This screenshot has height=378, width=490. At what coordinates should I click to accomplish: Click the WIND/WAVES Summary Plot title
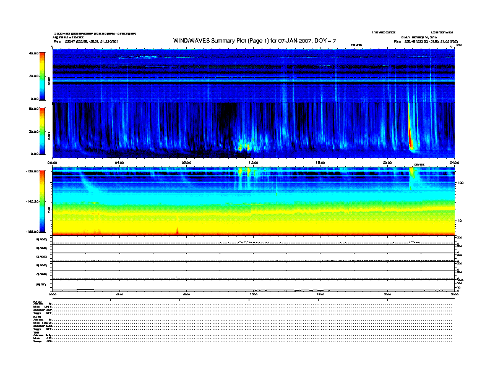254,41
